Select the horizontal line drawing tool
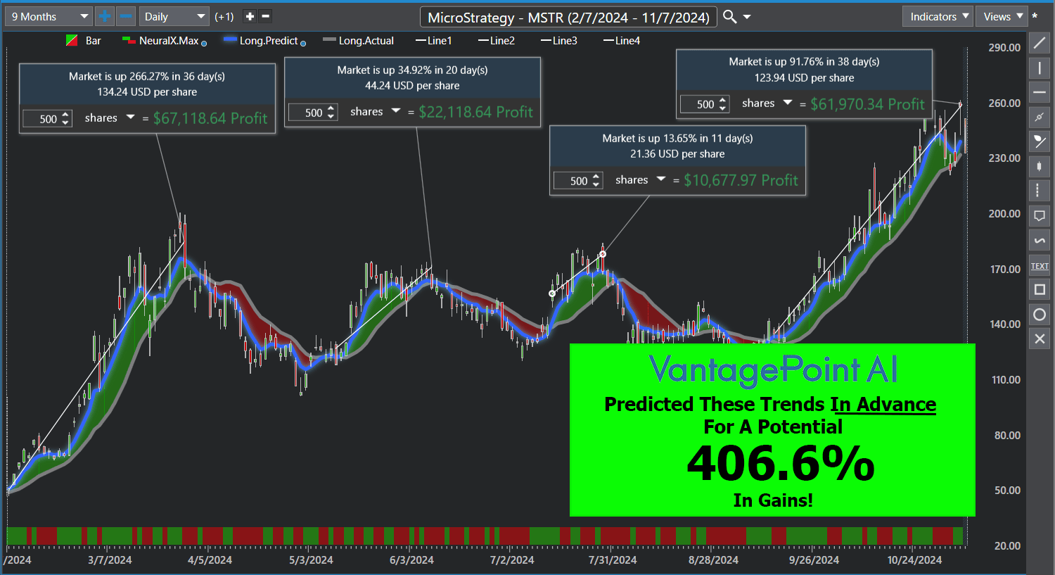 (1039, 92)
